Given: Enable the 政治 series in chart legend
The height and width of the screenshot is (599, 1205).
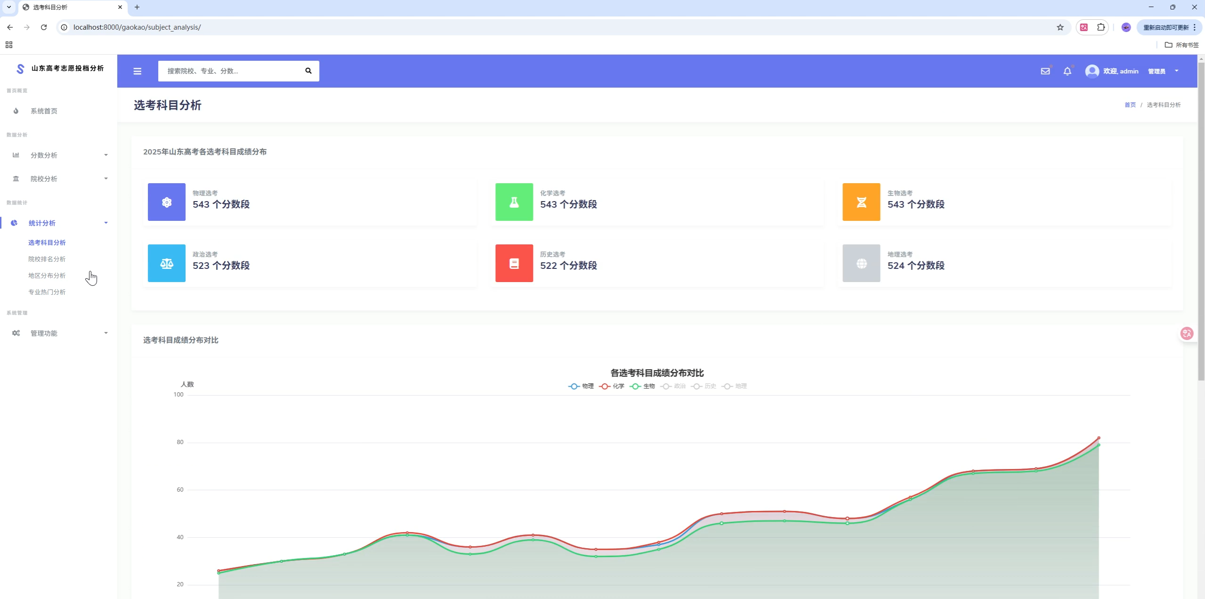Looking at the screenshot, I should coord(673,386).
